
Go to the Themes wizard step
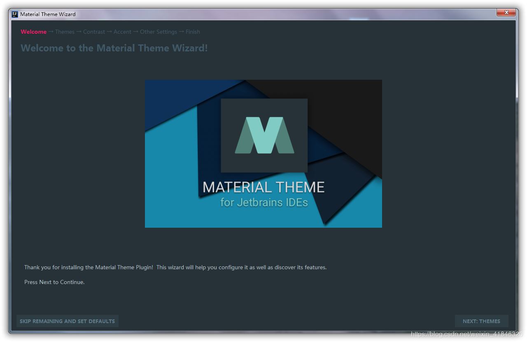(65, 32)
